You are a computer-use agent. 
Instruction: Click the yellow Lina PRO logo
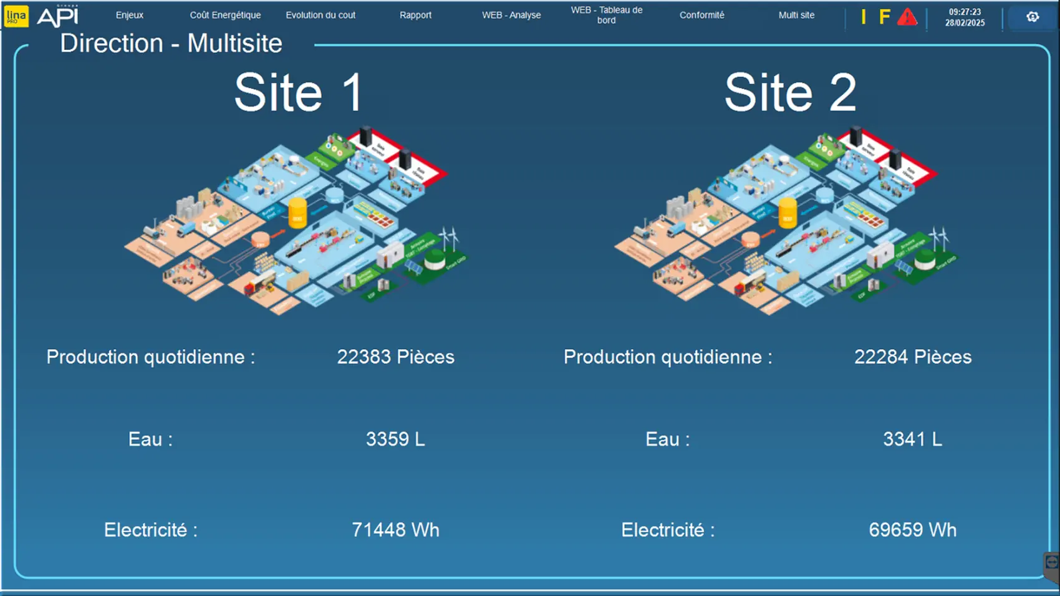coord(16,17)
